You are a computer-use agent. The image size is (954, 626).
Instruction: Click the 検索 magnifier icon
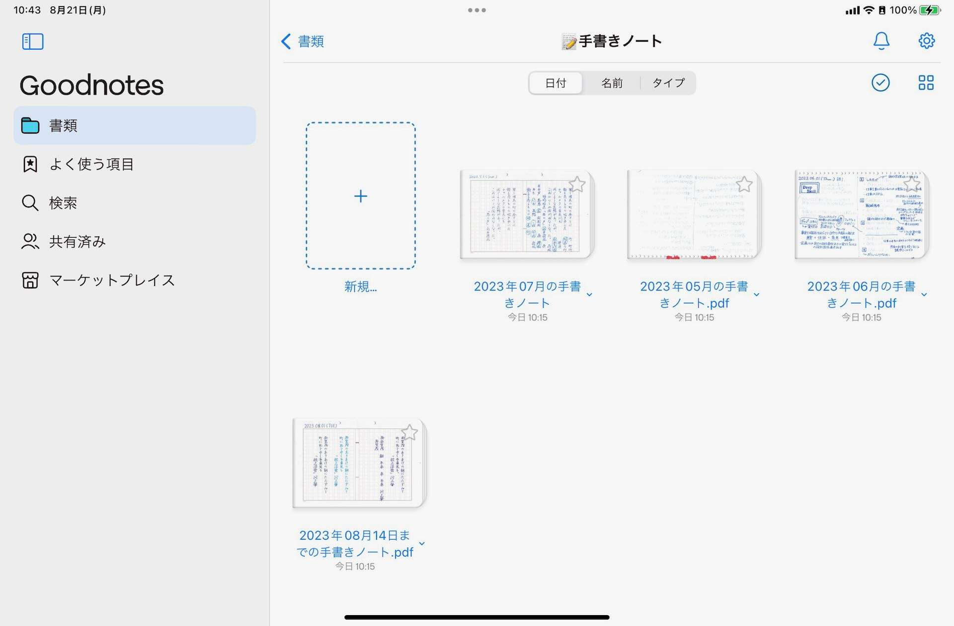(30, 203)
